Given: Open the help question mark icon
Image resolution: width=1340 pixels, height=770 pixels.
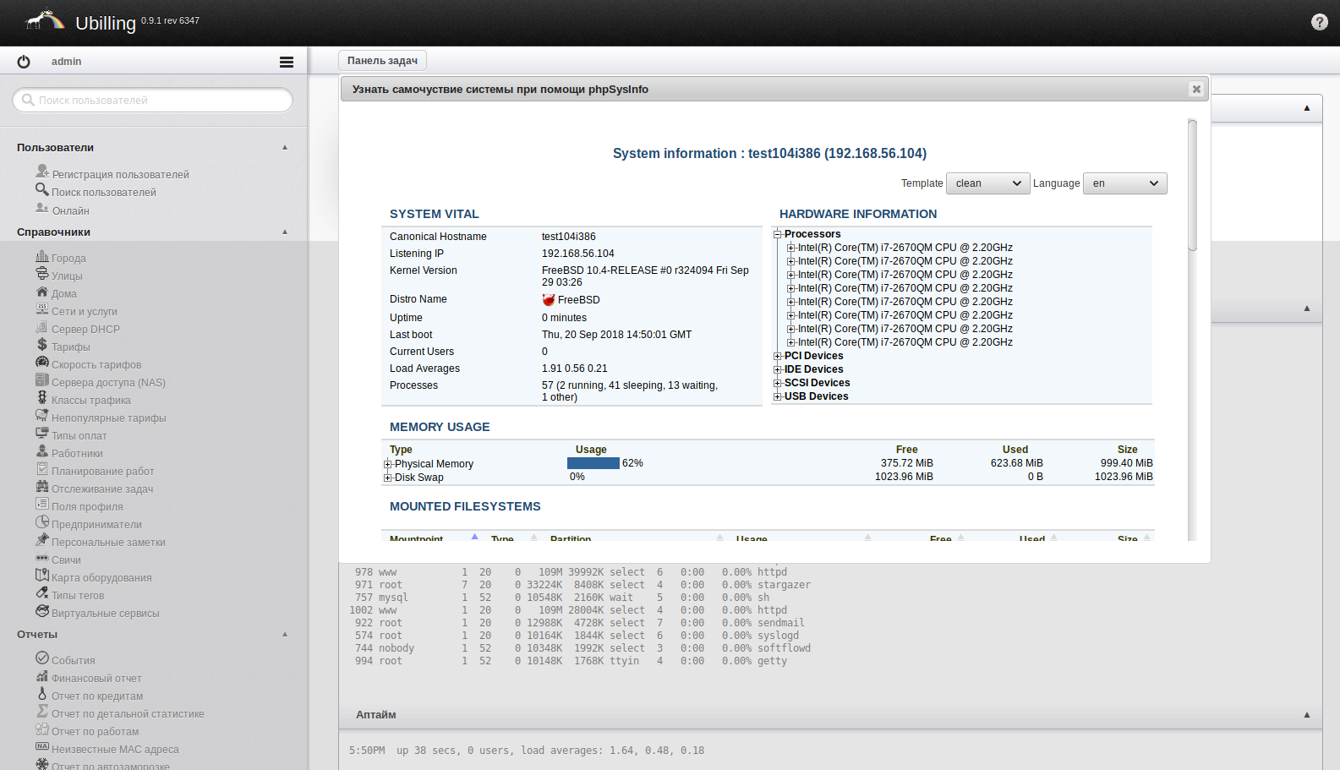Looking at the screenshot, I should 1319,22.
